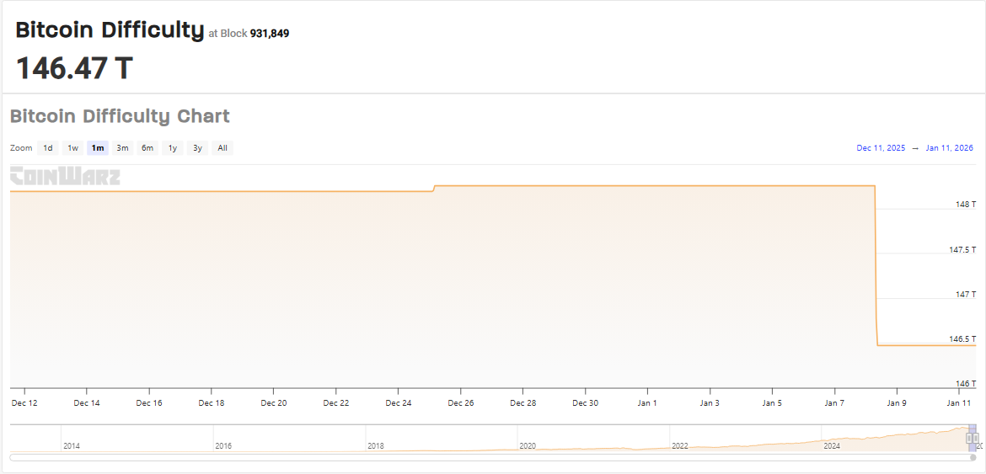Choose the 6m zoom option
986x474 pixels.
click(147, 148)
